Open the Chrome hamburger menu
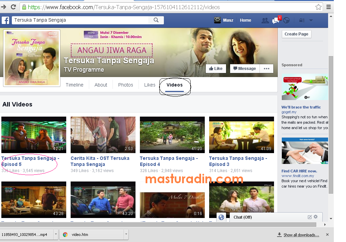The height and width of the screenshot is (242, 346). (x=328, y=7)
